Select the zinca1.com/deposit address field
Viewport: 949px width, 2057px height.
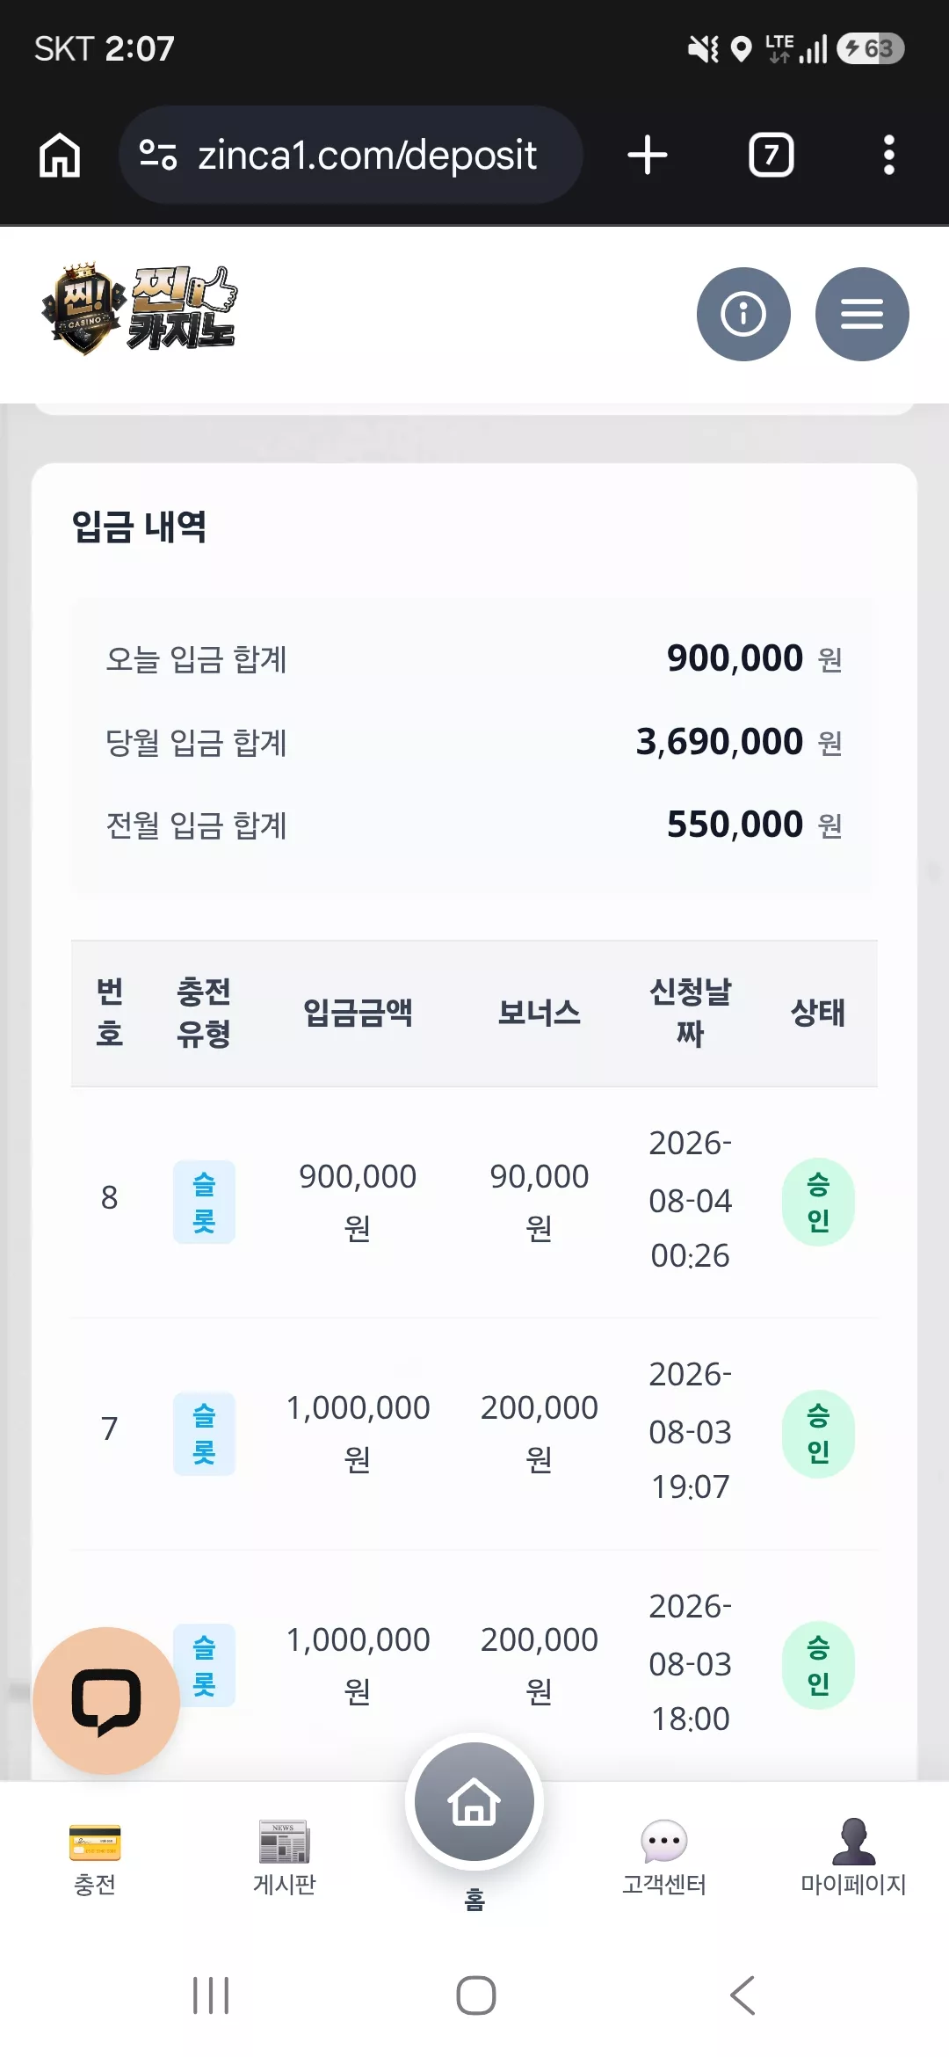pos(351,156)
